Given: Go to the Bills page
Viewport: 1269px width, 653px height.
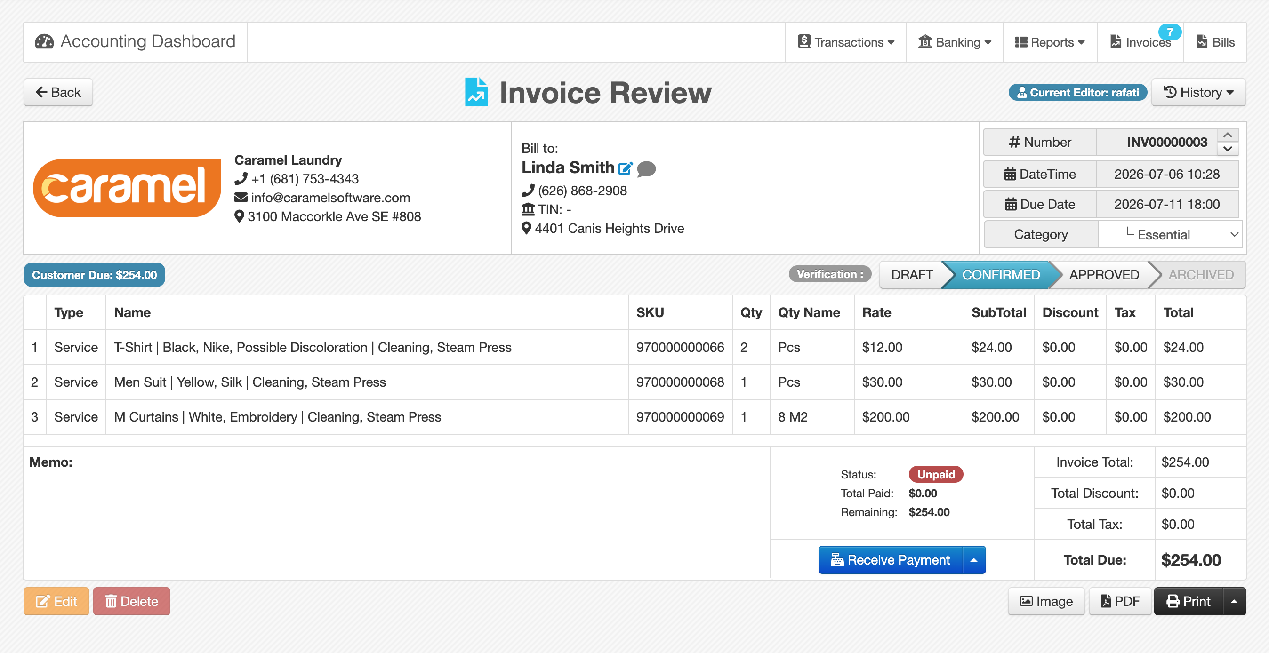Looking at the screenshot, I should [1215, 42].
